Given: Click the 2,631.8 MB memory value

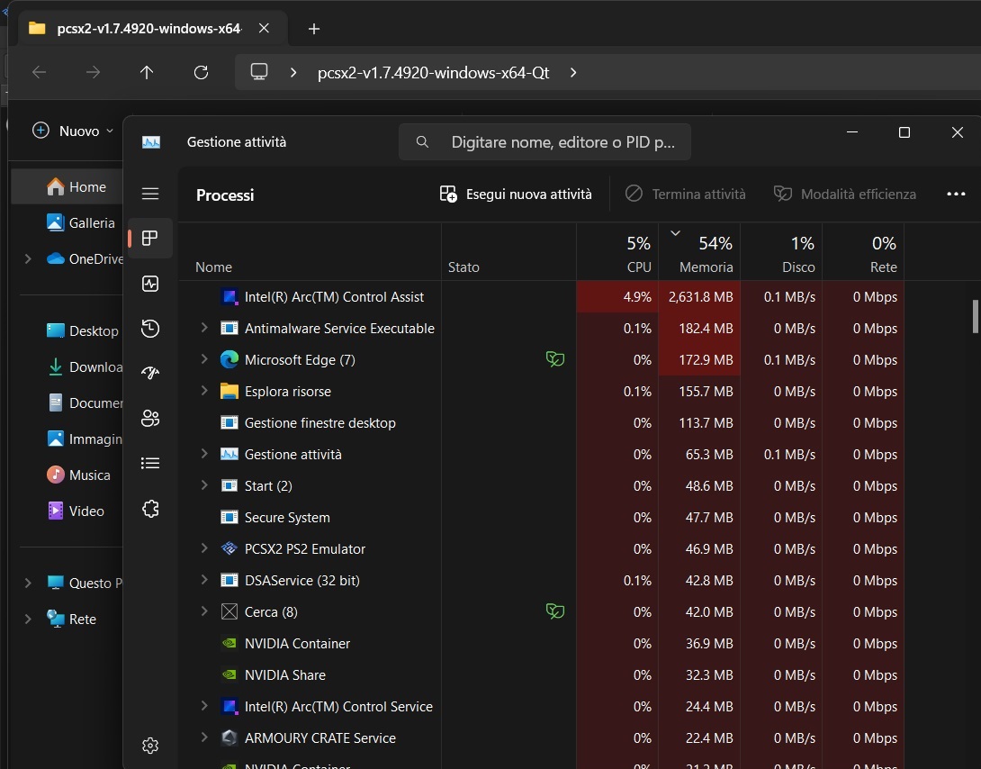Looking at the screenshot, I should (700, 296).
